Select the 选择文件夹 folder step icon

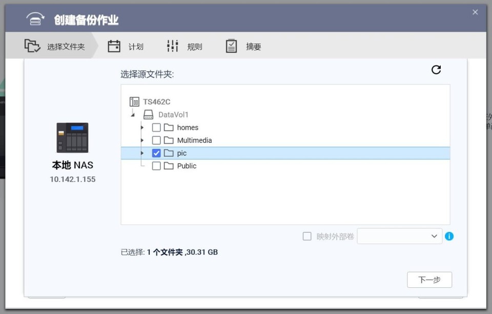coord(31,46)
